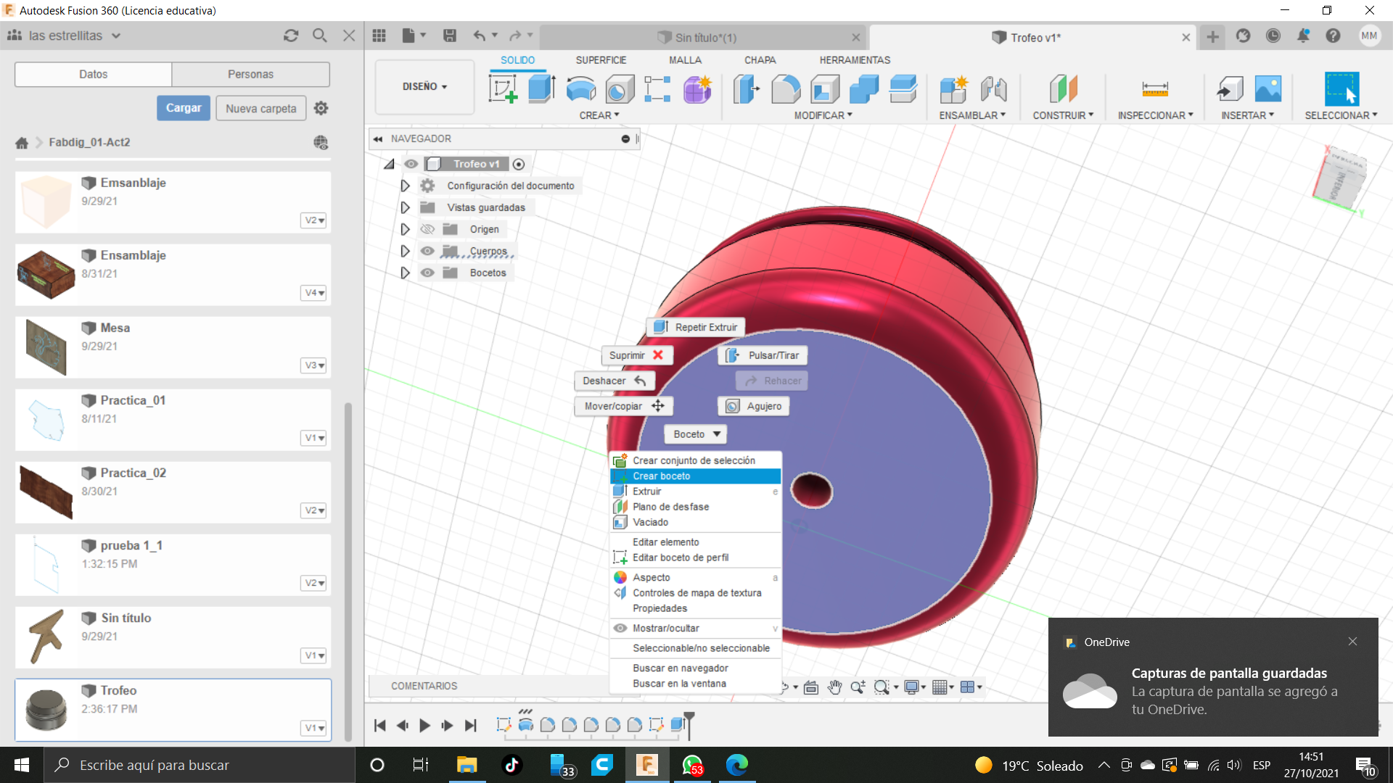Choose Crear boceto in context menu
Screen dimensions: 1393x783
click(696, 476)
